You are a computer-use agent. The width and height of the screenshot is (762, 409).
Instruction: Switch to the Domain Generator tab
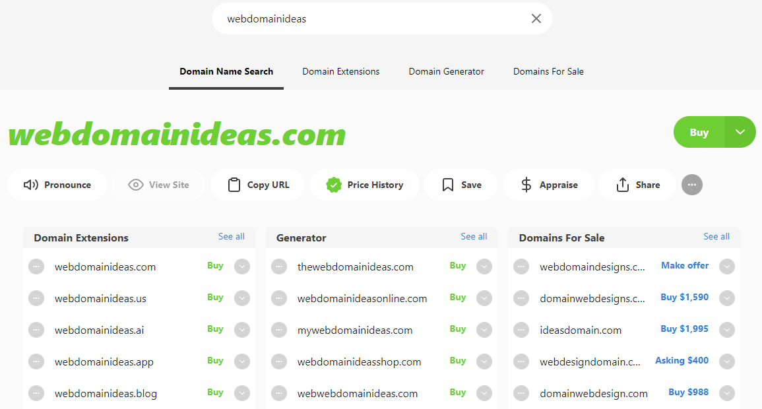click(446, 71)
